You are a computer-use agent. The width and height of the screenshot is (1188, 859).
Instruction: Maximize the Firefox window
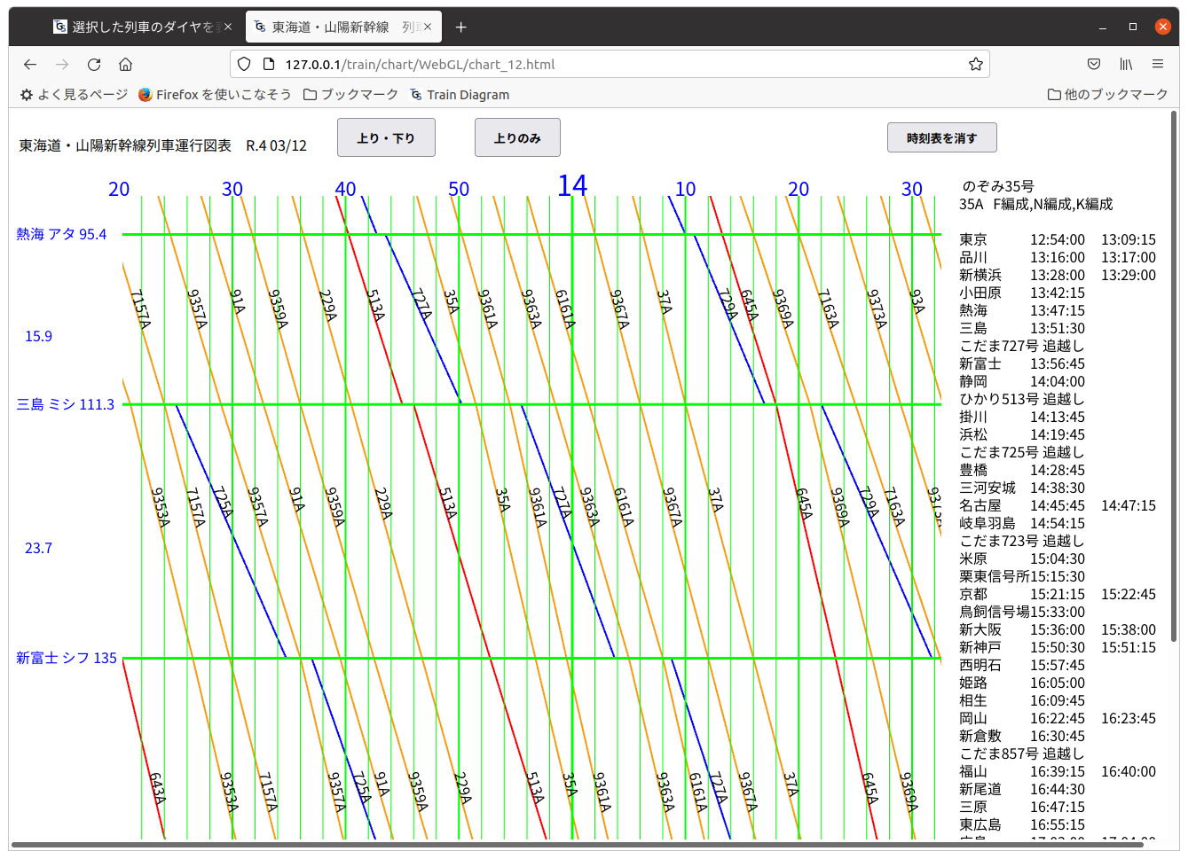1133,27
